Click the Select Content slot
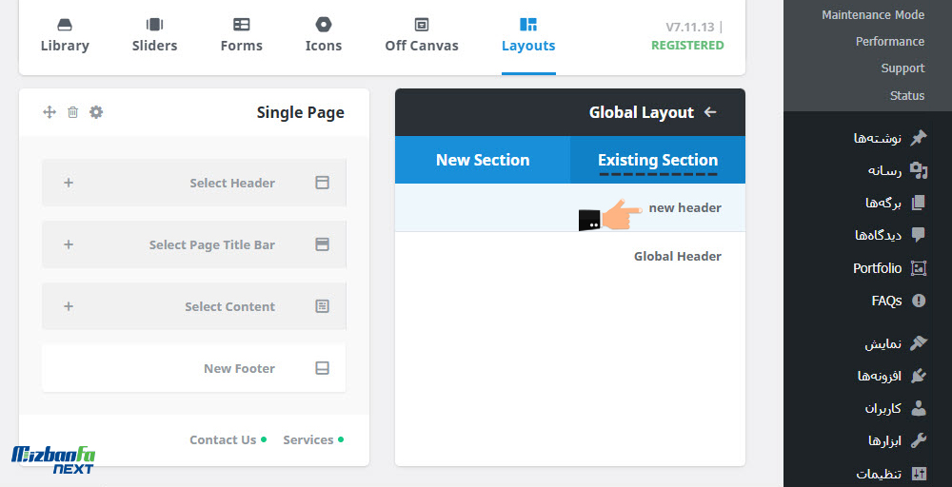Viewport: 952px width, 487px height. point(194,306)
